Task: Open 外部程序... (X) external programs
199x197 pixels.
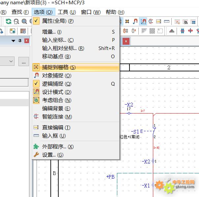Action: coord(76,147)
